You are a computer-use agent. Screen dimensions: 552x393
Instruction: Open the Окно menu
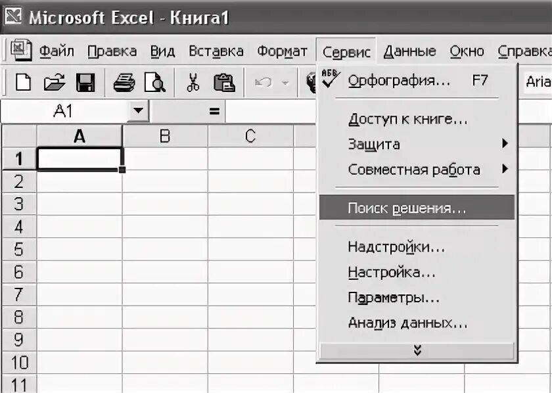pos(467,51)
